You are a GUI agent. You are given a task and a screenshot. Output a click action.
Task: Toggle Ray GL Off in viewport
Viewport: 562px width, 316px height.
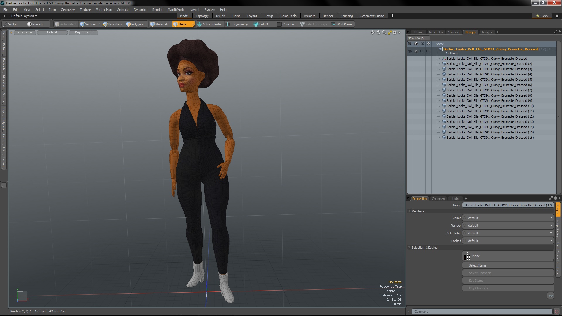coord(83,32)
